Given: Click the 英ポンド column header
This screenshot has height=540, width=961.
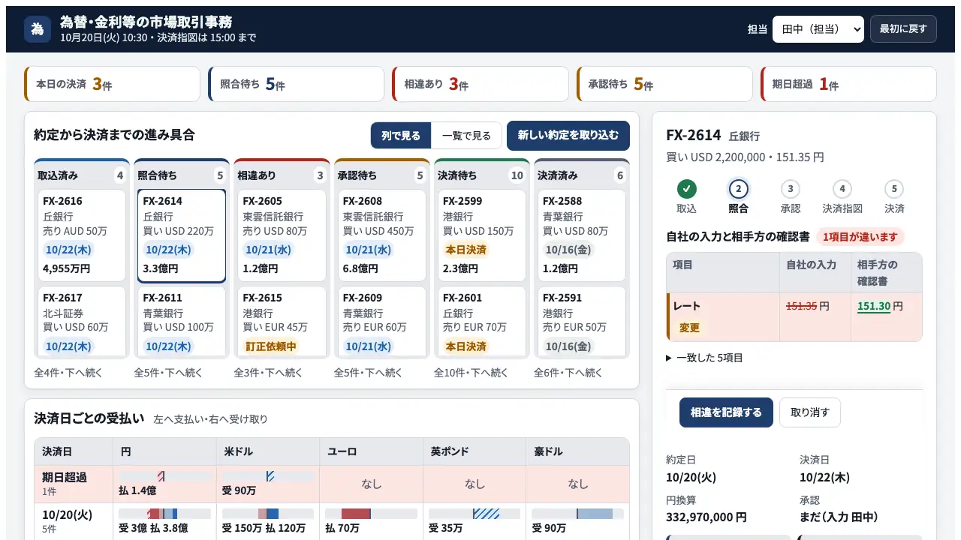Looking at the screenshot, I should 474,451.
